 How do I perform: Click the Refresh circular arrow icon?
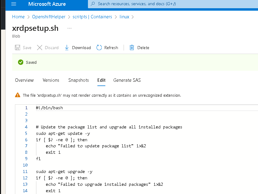click(x=99, y=48)
